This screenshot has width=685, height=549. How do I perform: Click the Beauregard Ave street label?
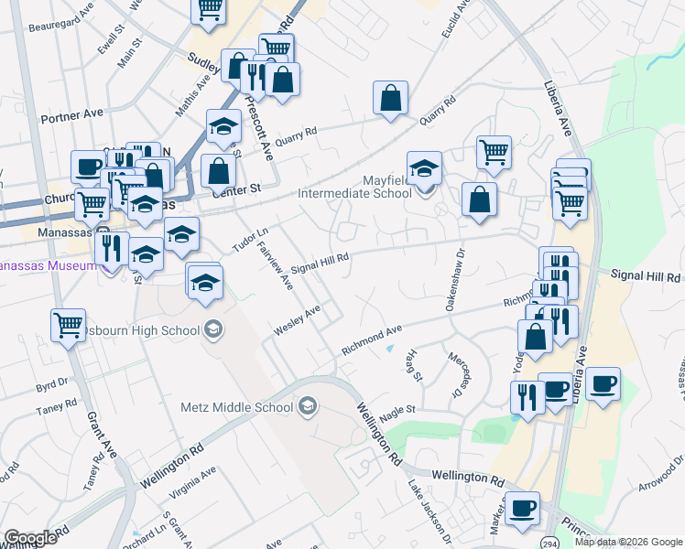[61, 18]
